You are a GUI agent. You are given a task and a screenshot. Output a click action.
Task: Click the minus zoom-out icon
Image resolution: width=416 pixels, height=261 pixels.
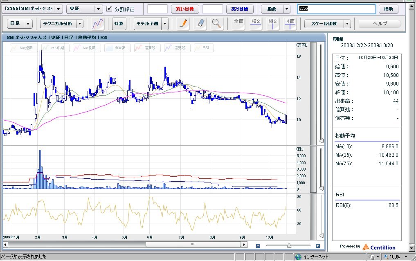click(258, 245)
